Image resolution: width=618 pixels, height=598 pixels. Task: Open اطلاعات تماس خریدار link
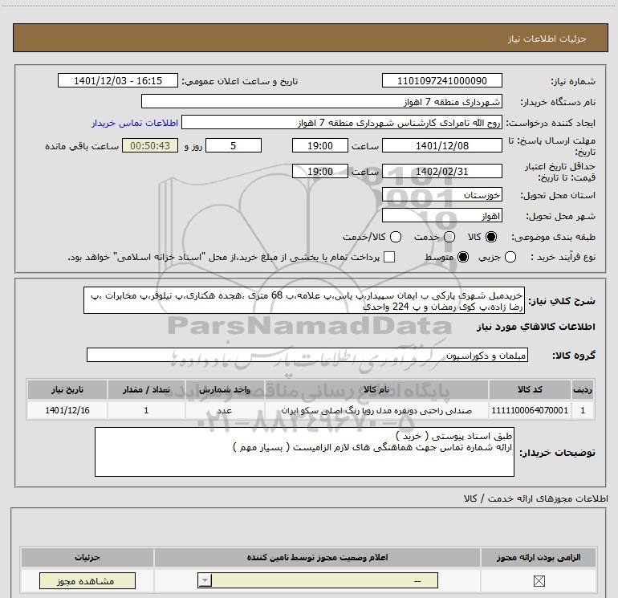[x=135, y=123]
